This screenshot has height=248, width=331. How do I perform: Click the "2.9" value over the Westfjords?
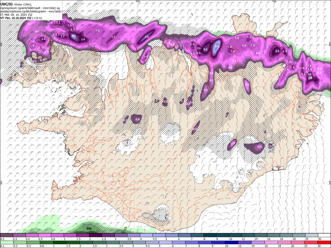coord(43,39)
